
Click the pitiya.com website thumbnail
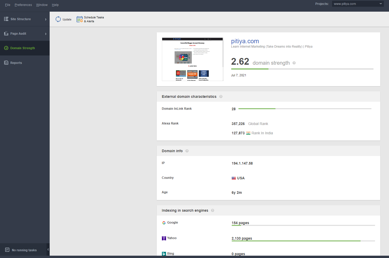pos(192,59)
